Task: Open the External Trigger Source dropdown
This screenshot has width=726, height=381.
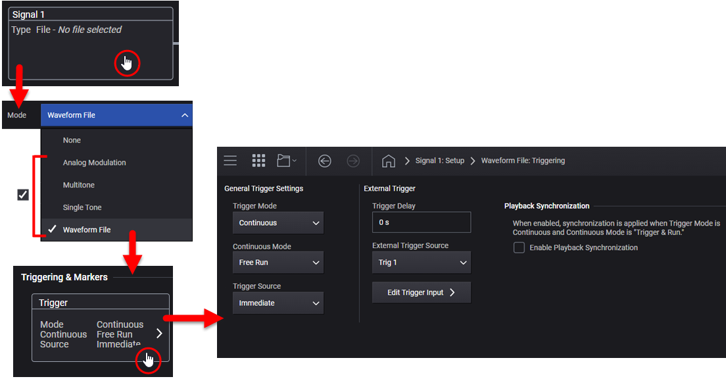Action: tap(421, 263)
